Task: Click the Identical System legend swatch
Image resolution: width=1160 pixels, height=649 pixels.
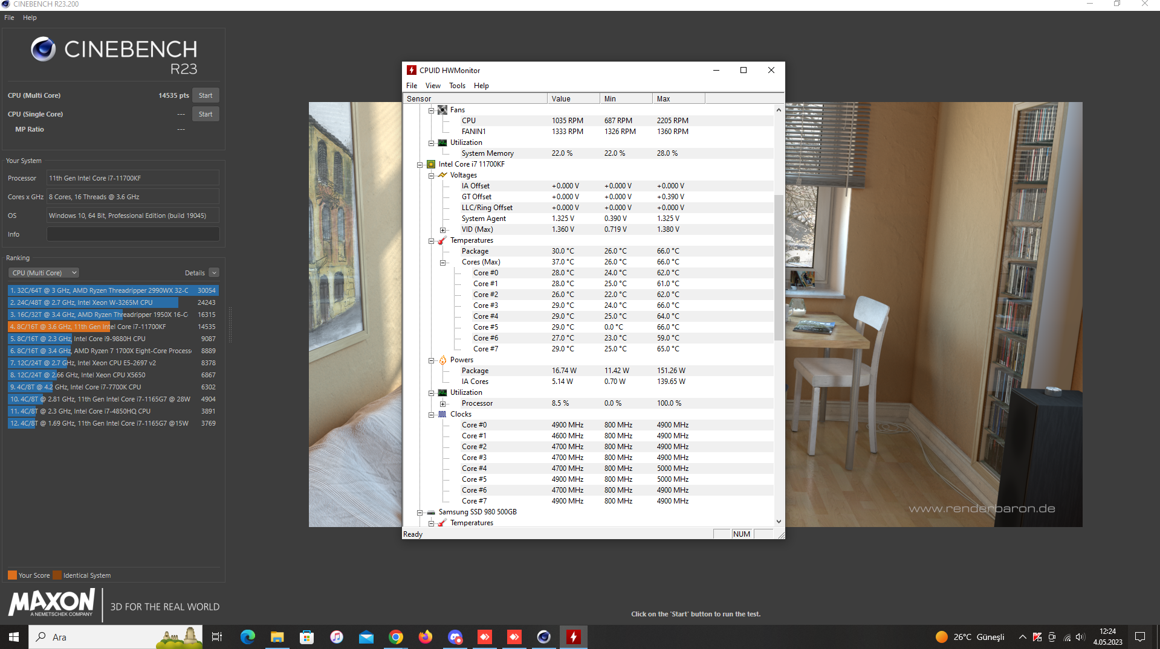Action: (57, 575)
